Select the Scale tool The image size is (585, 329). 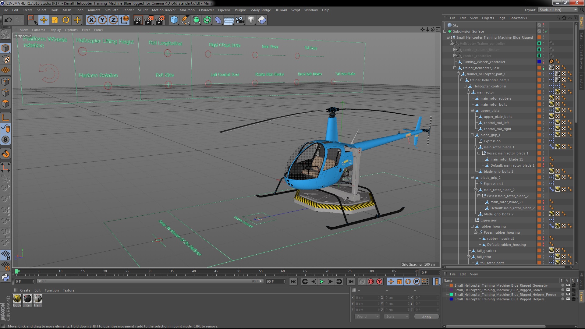(x=55, y=20)
